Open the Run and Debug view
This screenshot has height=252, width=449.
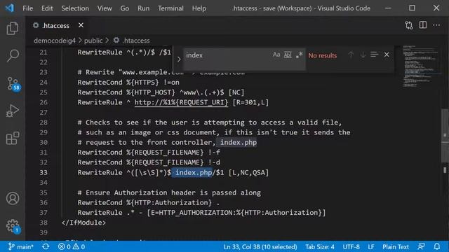[13, 111]
